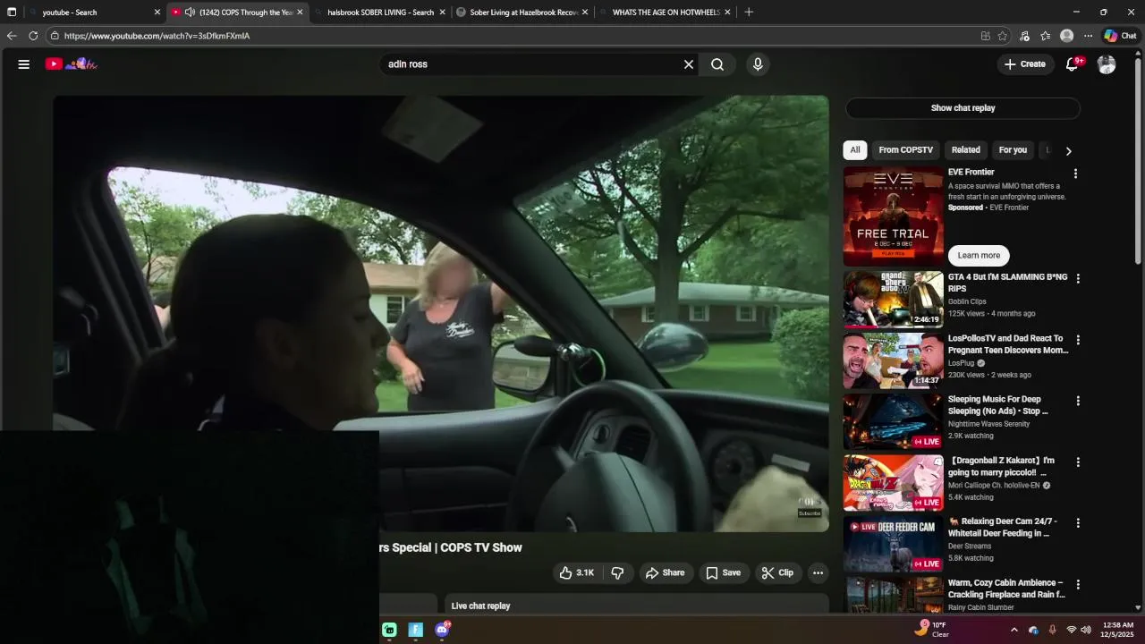Mute the COPS tab via speaker icon

(x=190, y=13)
